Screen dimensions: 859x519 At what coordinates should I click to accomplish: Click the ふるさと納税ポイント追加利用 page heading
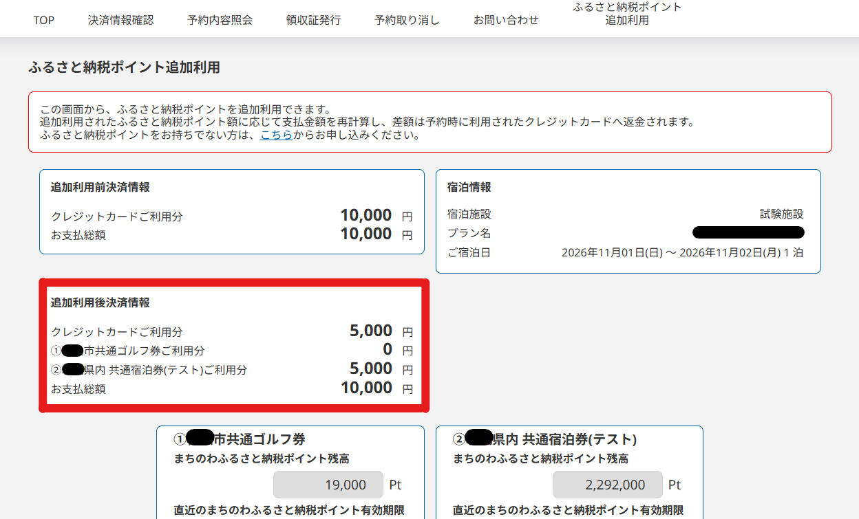coord(124,67)
